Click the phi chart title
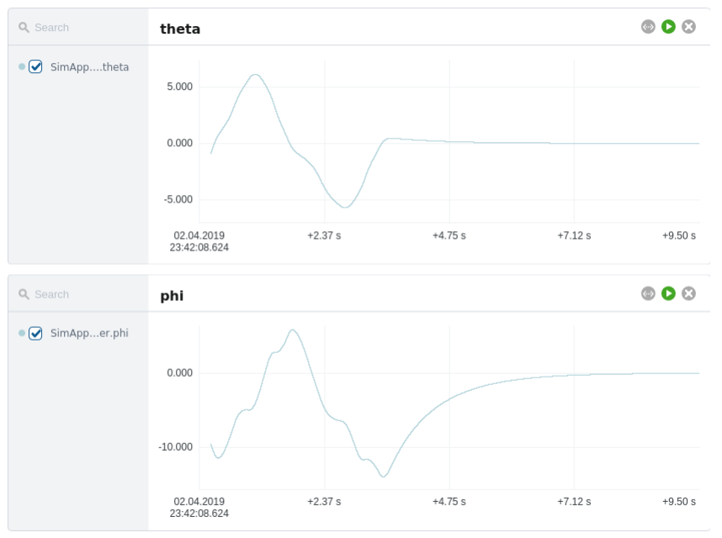722x538 pixels. click(x=172, y=296)
